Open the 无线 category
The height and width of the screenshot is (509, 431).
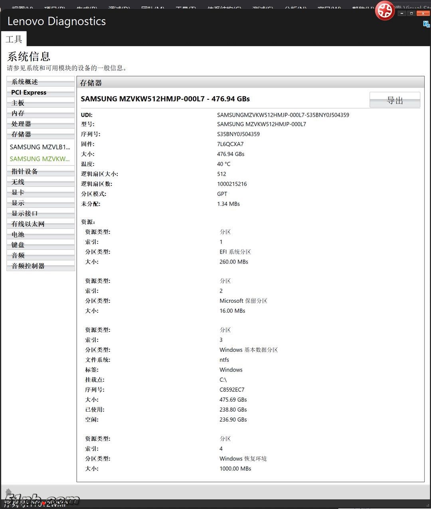40,182
